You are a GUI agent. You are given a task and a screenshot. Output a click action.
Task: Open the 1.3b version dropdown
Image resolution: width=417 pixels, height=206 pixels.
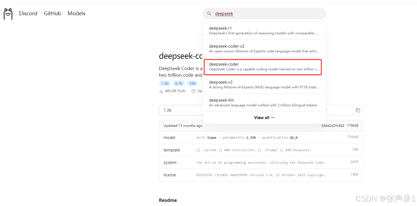(181, 110)
